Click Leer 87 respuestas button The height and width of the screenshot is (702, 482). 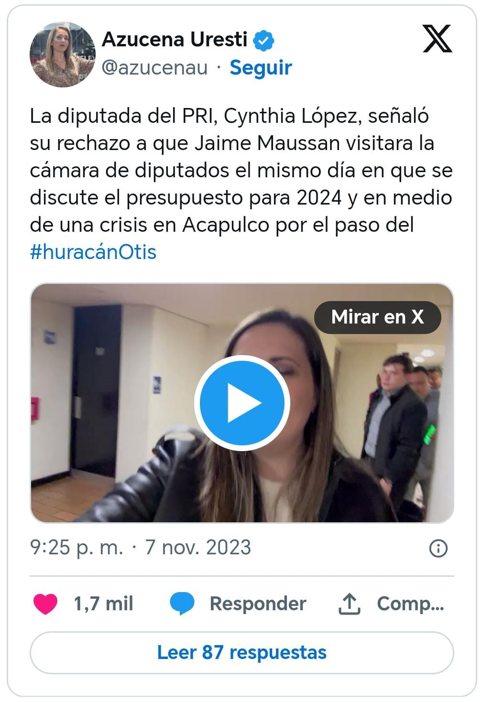(241, 653)
